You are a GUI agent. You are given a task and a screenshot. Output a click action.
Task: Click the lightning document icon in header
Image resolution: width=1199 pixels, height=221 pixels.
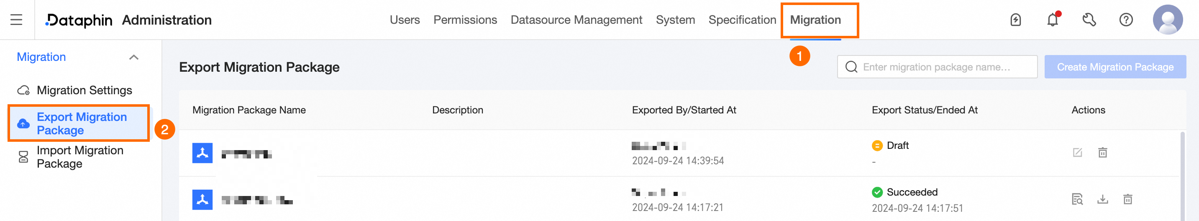(1016, 20)
